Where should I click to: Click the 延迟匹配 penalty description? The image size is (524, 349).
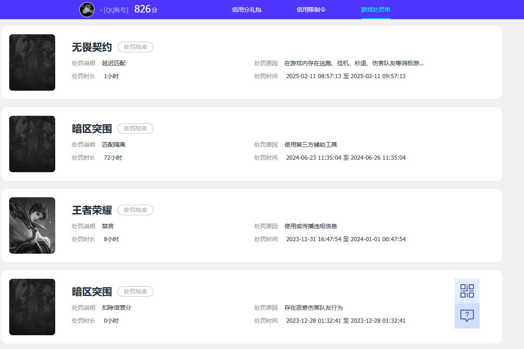114,63
